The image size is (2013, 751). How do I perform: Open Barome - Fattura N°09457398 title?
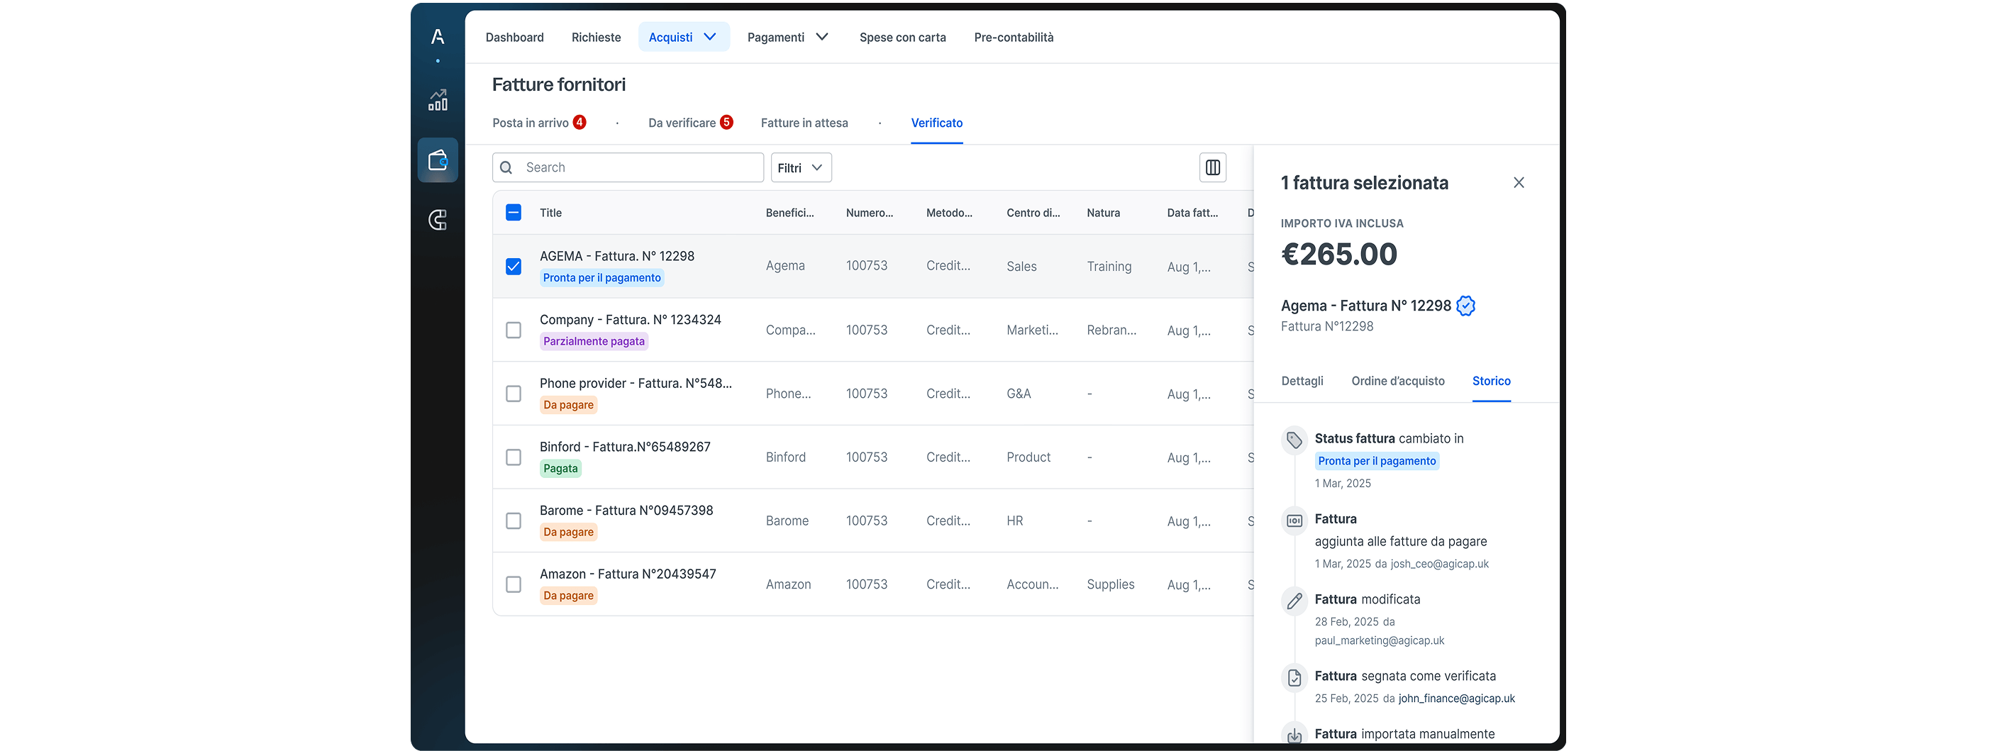(627, 511)
